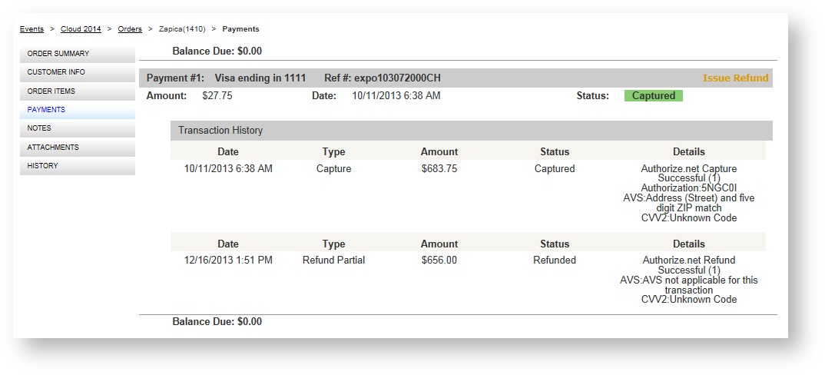
Task: Select the $683.75 capture amount
Action: tap(439, 169)
